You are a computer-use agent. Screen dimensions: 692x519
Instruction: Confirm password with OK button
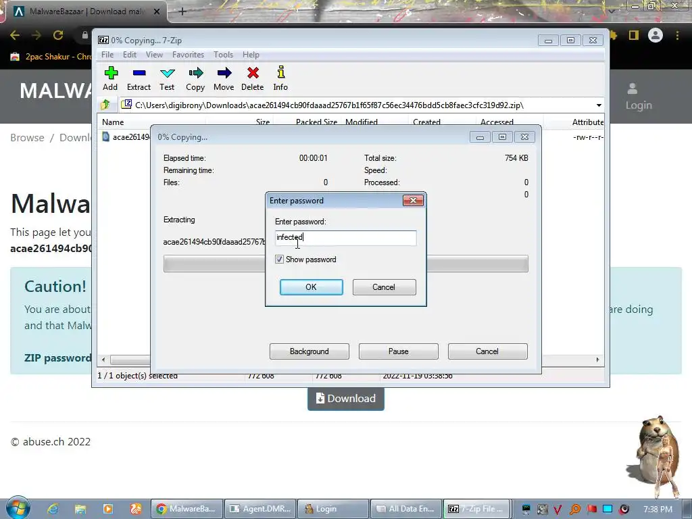click(x=311, y=287)
